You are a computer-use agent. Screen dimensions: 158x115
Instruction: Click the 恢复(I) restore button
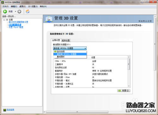(x=124, y=91)
